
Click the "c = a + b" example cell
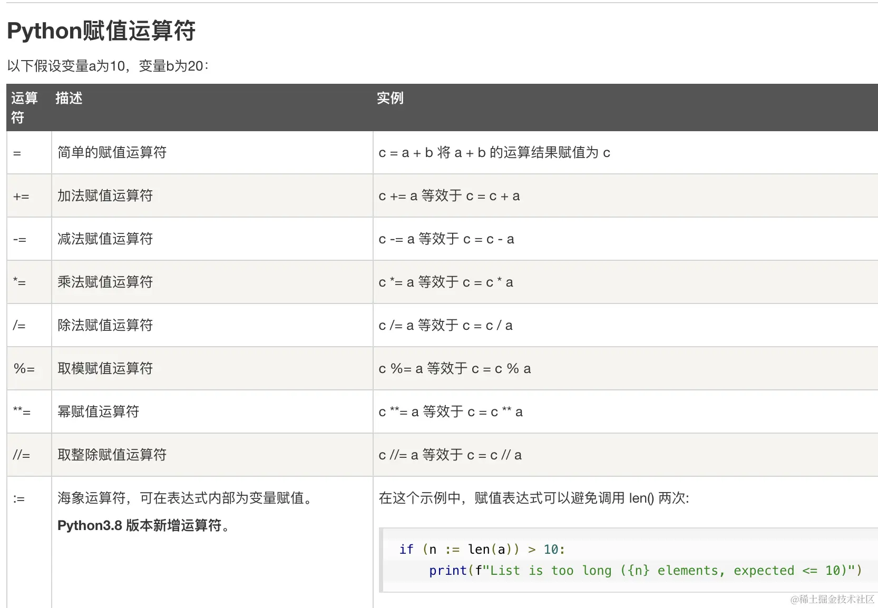tap(494, 153)
